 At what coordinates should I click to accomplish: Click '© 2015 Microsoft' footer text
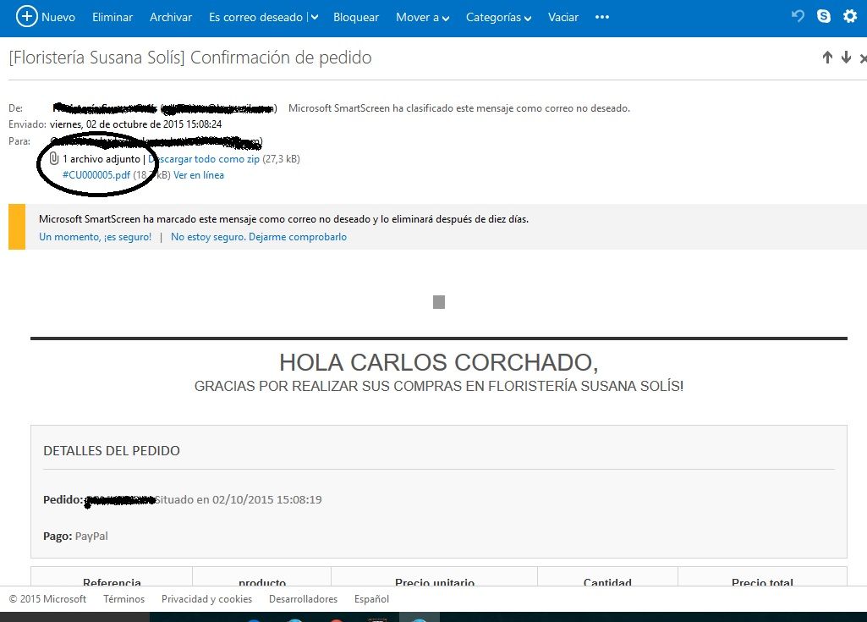(x=47, y=599)
